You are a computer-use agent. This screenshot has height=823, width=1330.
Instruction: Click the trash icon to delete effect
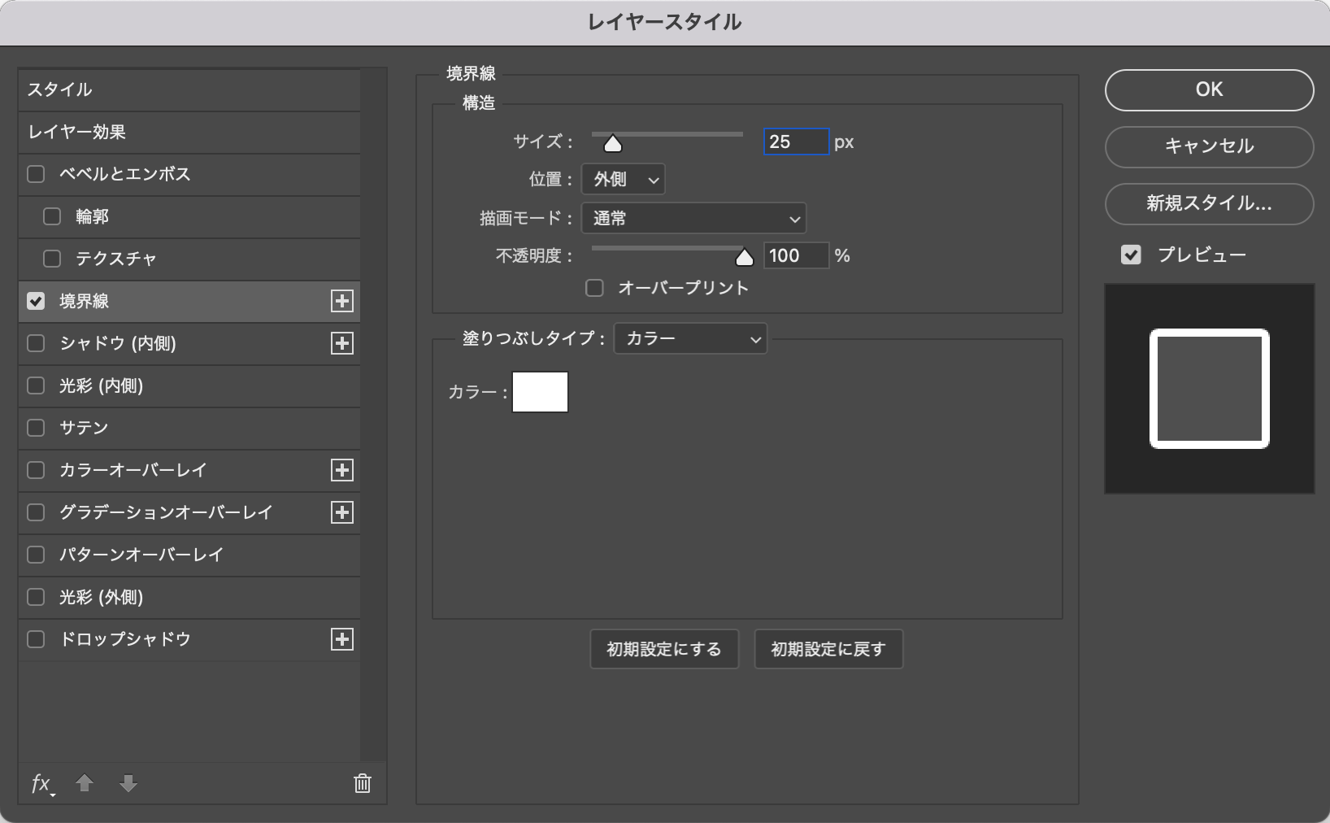coord(363,783)
